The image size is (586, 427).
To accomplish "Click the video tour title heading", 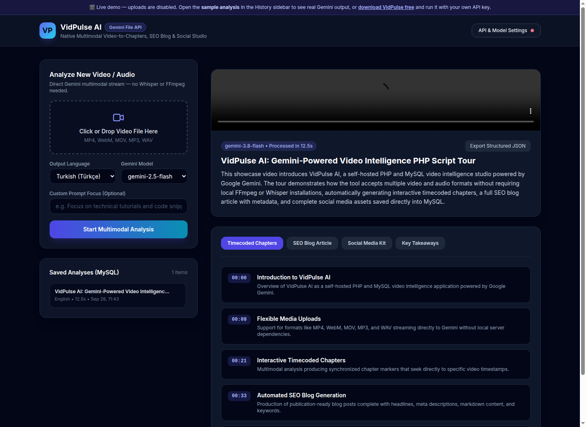I will coord(348,161).
